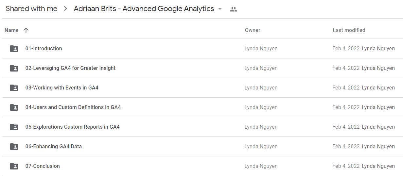
Task: Open 04-Users and Custom Definitions in GA4
Action: tap(73, 107)
